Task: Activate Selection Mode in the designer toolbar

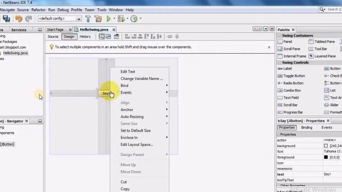Action: [x=102, y=37]
